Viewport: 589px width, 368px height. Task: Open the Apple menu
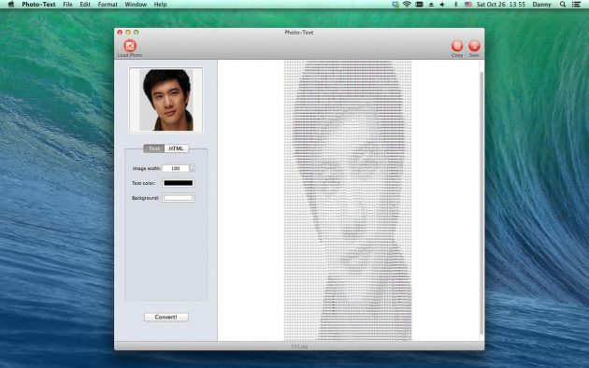(11, 5)
